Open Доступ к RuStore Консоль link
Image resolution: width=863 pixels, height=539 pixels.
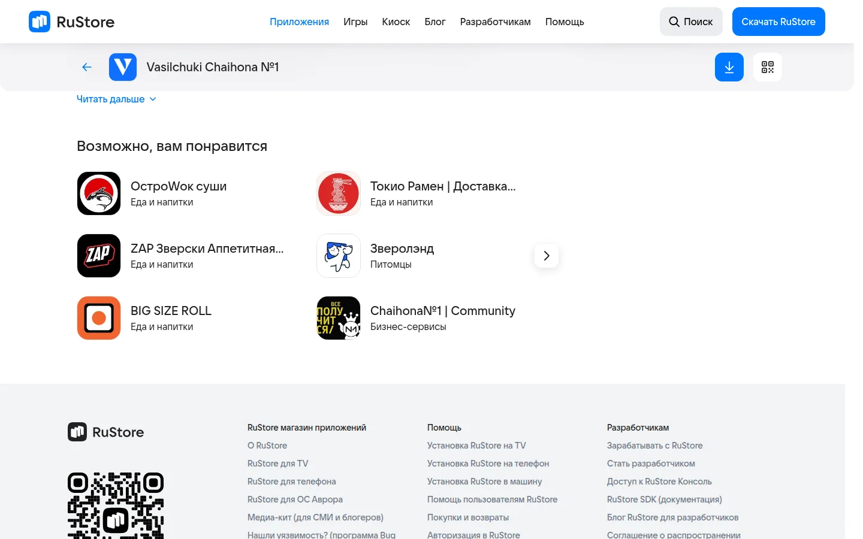(660, 482)
